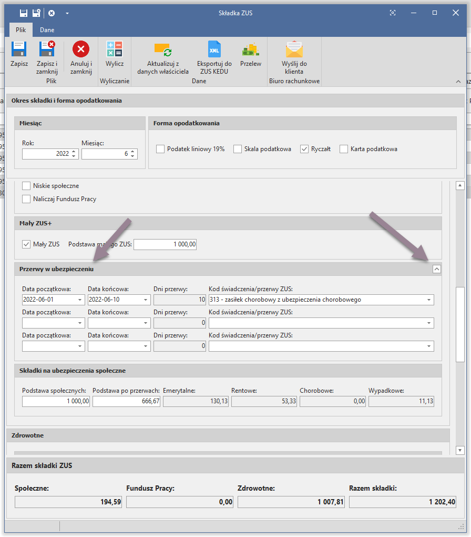The height and width of the screenshot is (537, 471).
Task: Open the Plik ribbon tab
Action: [21, 30]
